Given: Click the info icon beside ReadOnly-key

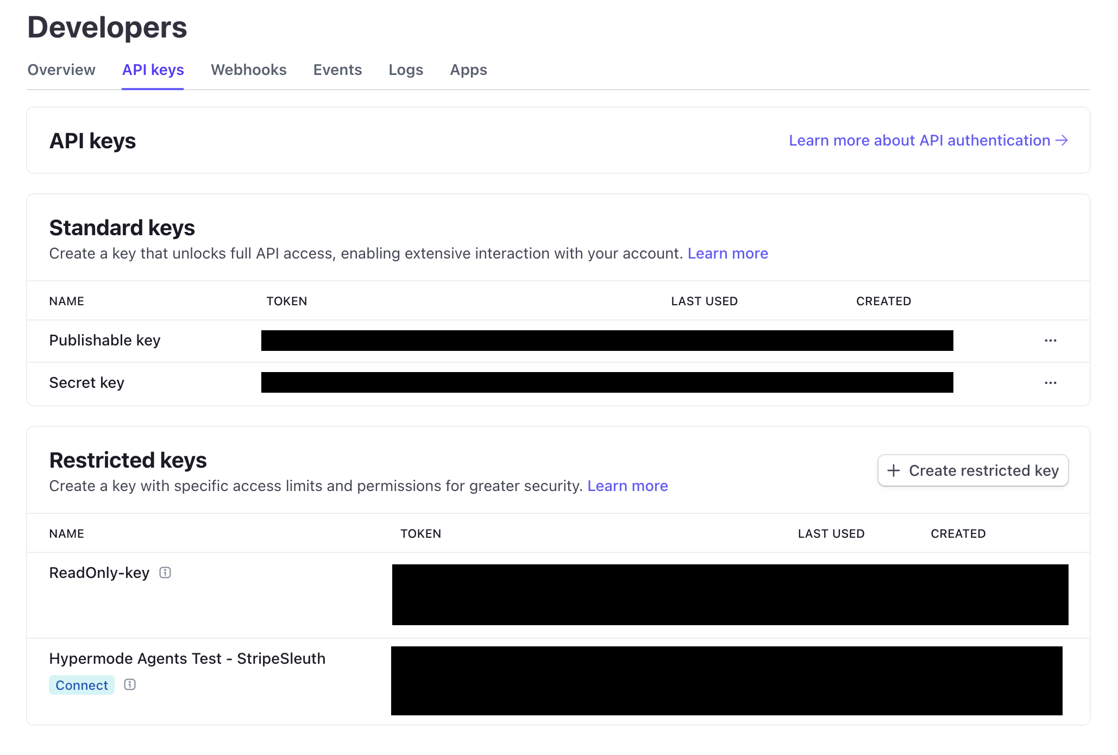Looking at the screenshot, I should [165, 572].
